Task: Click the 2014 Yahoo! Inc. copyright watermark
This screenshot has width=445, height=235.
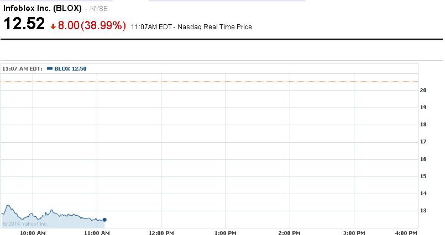Action: [25, 223]
